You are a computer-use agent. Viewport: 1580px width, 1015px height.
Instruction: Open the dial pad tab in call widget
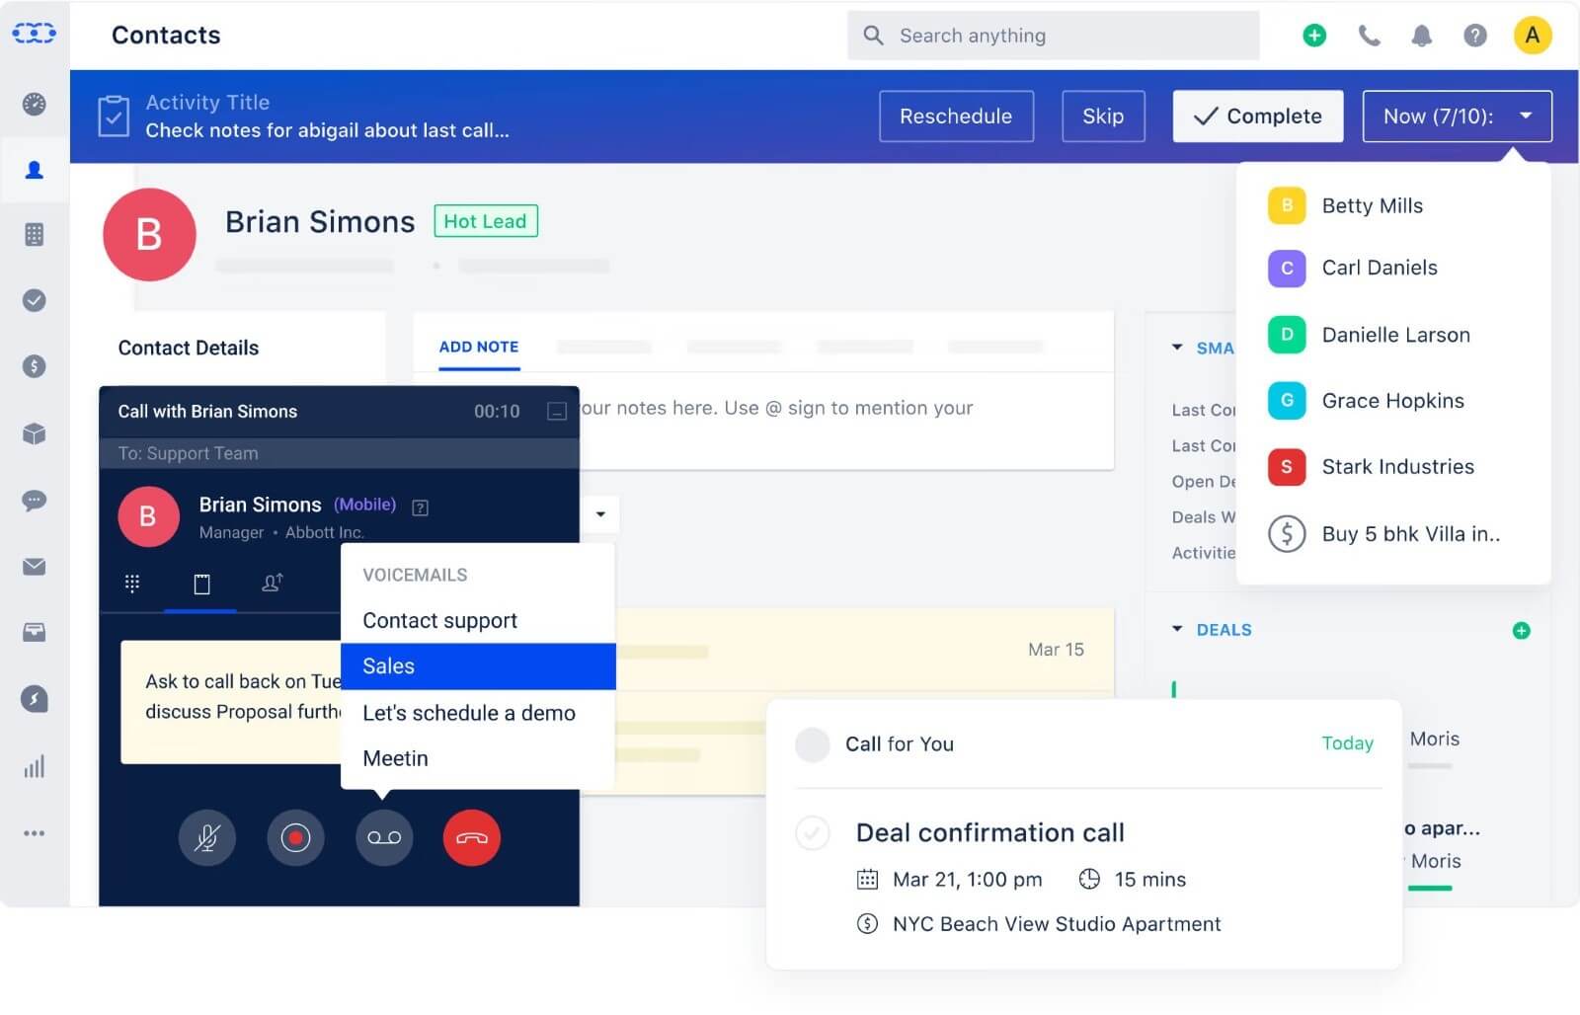(x=132, y=584)
